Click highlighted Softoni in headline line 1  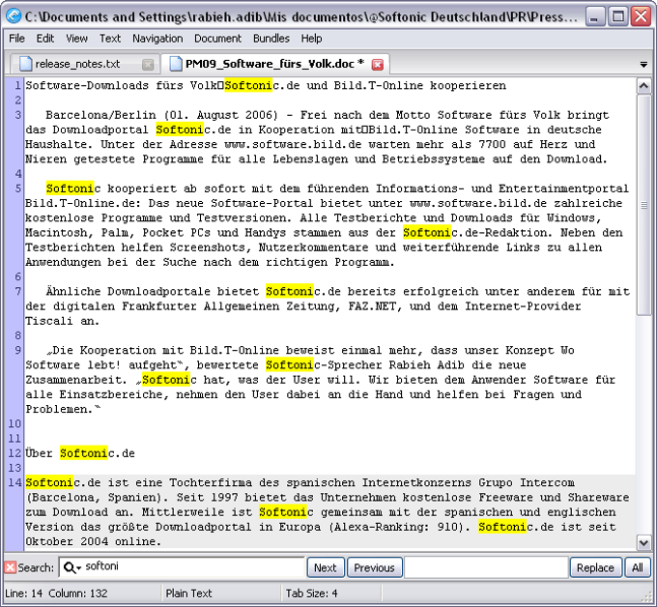point(248,85)
